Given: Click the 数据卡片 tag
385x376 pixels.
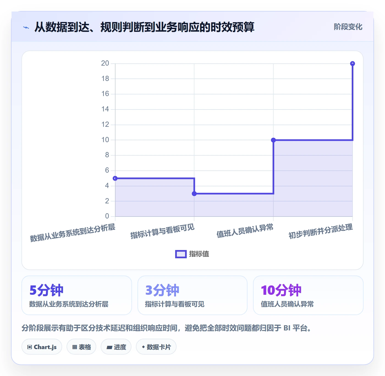Looking at the screenshot, I should click(x=156, y=347).
